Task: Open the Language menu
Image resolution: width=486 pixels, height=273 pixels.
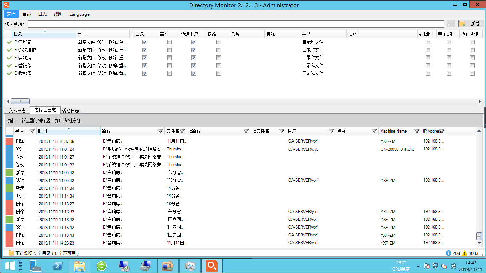Action: (x=79, y=14)
